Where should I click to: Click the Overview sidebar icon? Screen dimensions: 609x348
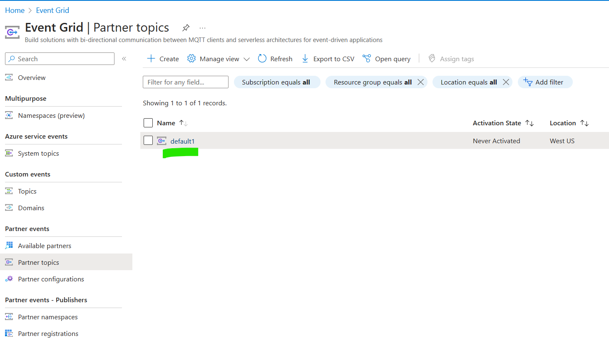[9, 77]
